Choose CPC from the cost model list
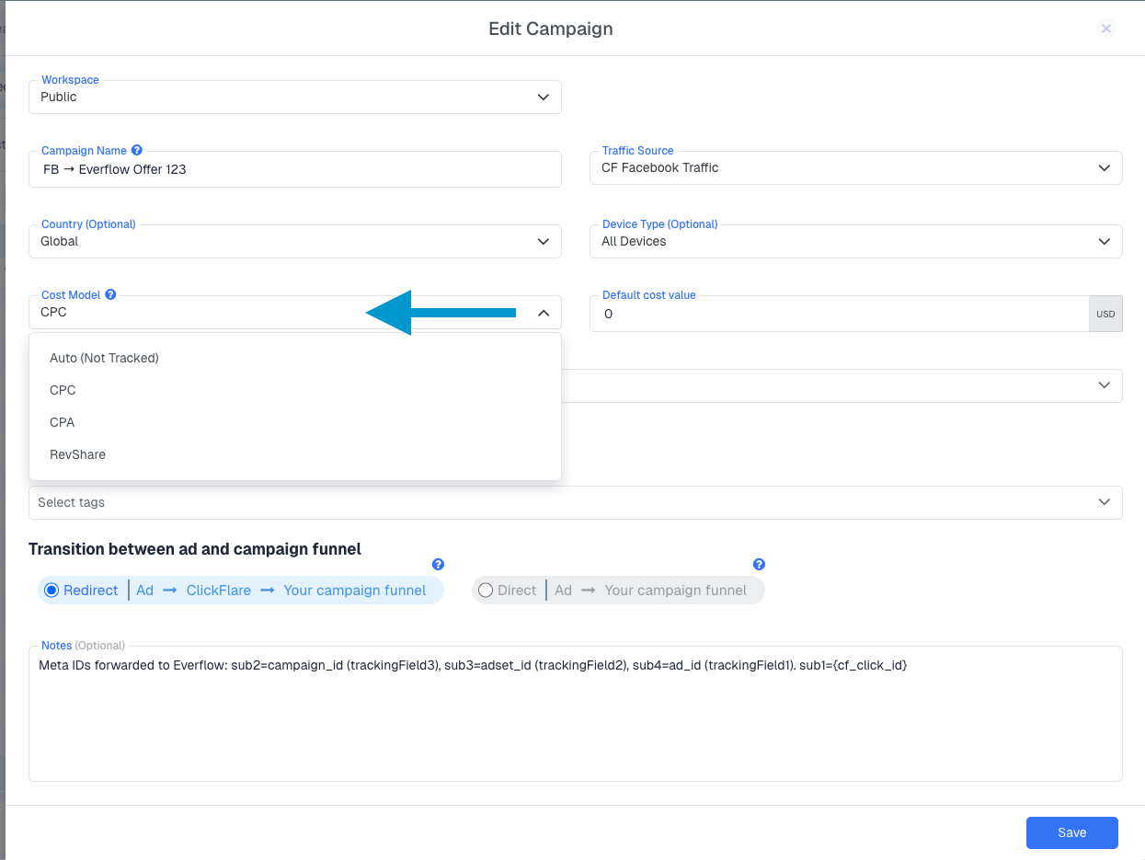The height and width of the screenshot is (860, 1145). click(63, 390)
